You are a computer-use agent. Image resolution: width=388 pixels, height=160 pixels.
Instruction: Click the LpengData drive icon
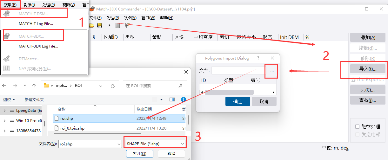coord(12,111)
